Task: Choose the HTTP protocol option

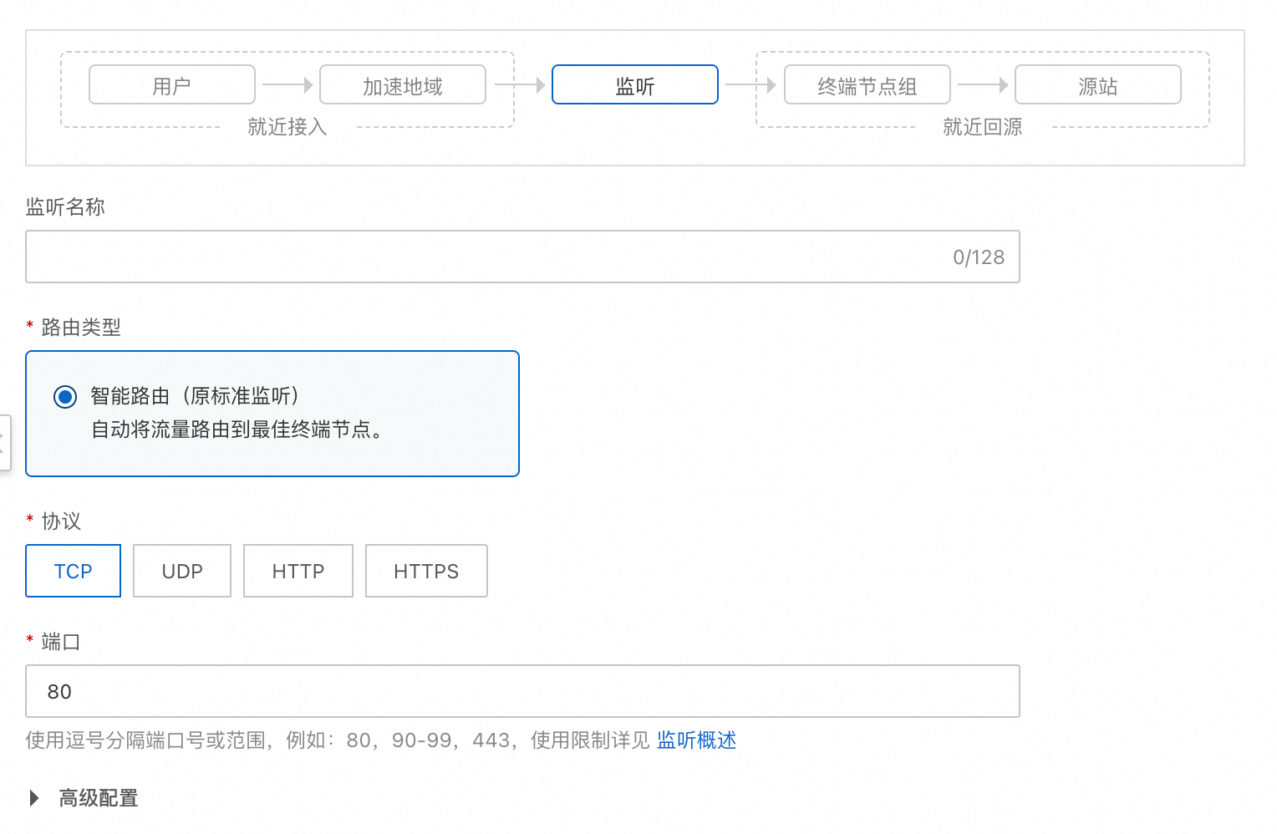Action: coord(298,571)
